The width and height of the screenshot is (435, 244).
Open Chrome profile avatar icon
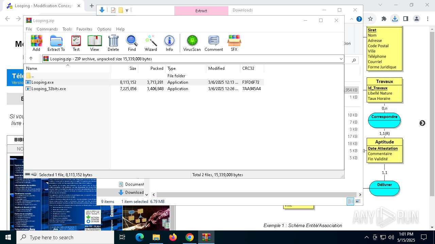point(417,19)
